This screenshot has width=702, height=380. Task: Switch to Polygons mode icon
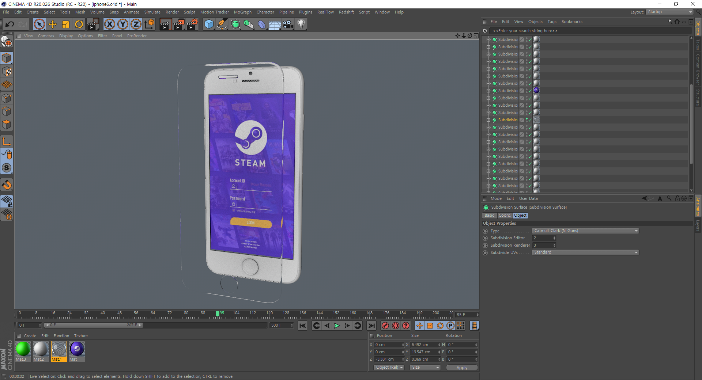pos(7,125)
